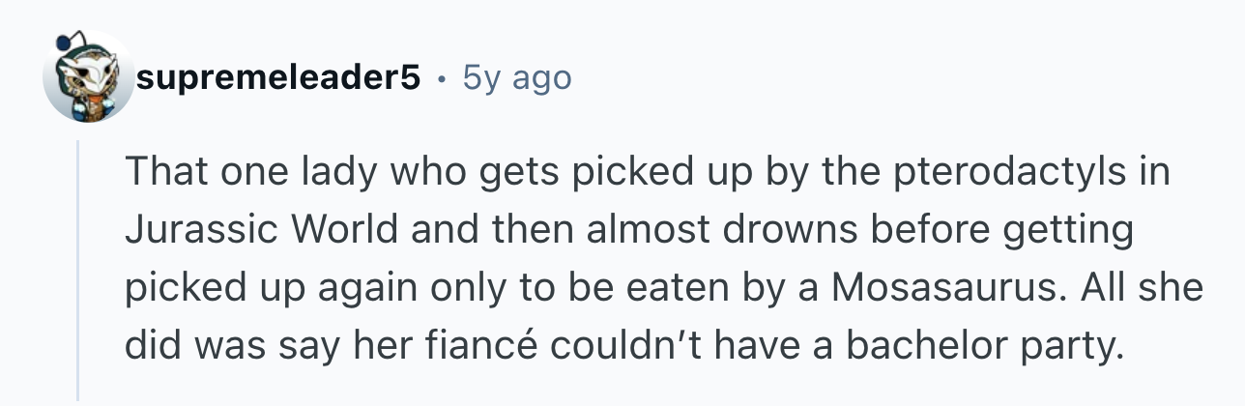The width and height of the screenshot is (1245, 406).
Task: Click the line starting "picked up again"
Action: 664,289
